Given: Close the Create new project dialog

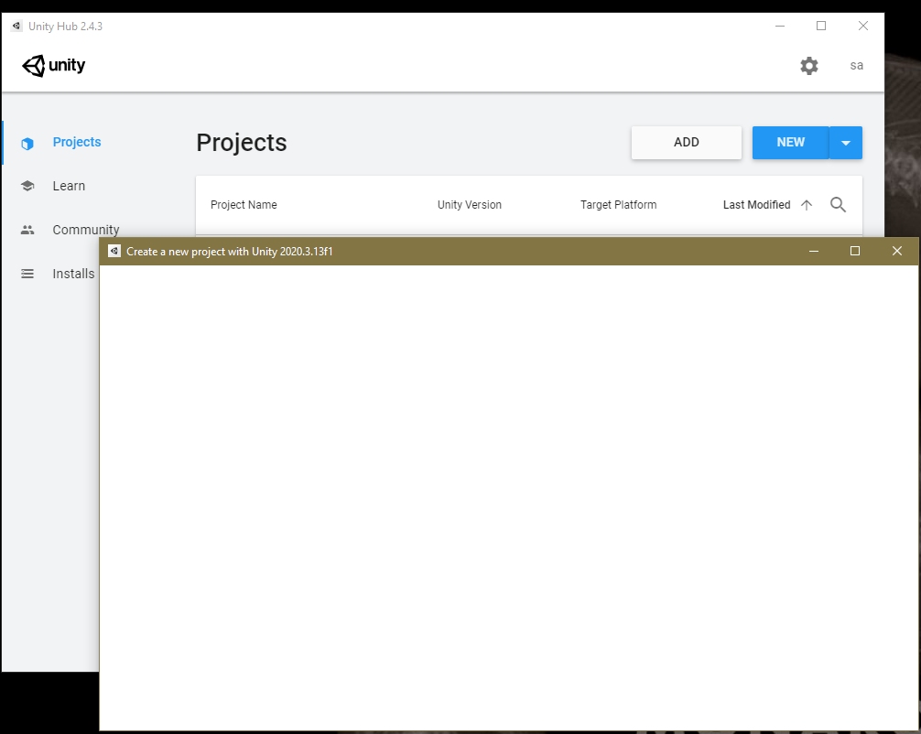Looking at the screenshot, I should tap(896, 252).
